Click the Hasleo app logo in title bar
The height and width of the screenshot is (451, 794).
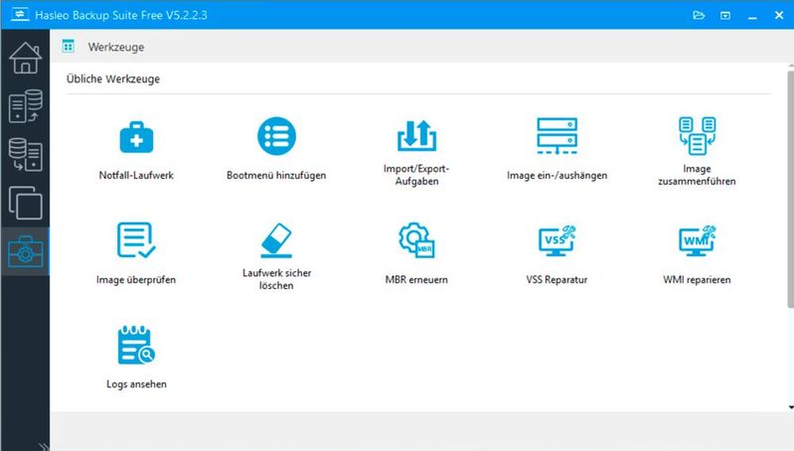[20, 14]
